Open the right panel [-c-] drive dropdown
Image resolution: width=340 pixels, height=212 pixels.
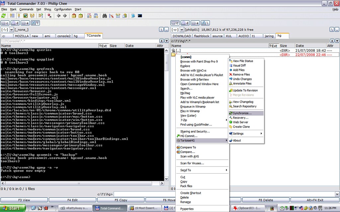coord(182,29)
